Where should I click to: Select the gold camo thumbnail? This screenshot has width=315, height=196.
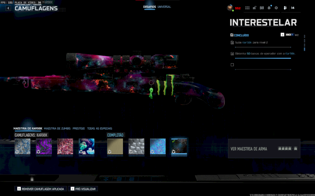(115, 147)
